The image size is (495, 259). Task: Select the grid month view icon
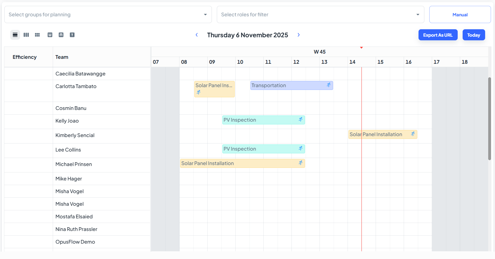[37, 35]
